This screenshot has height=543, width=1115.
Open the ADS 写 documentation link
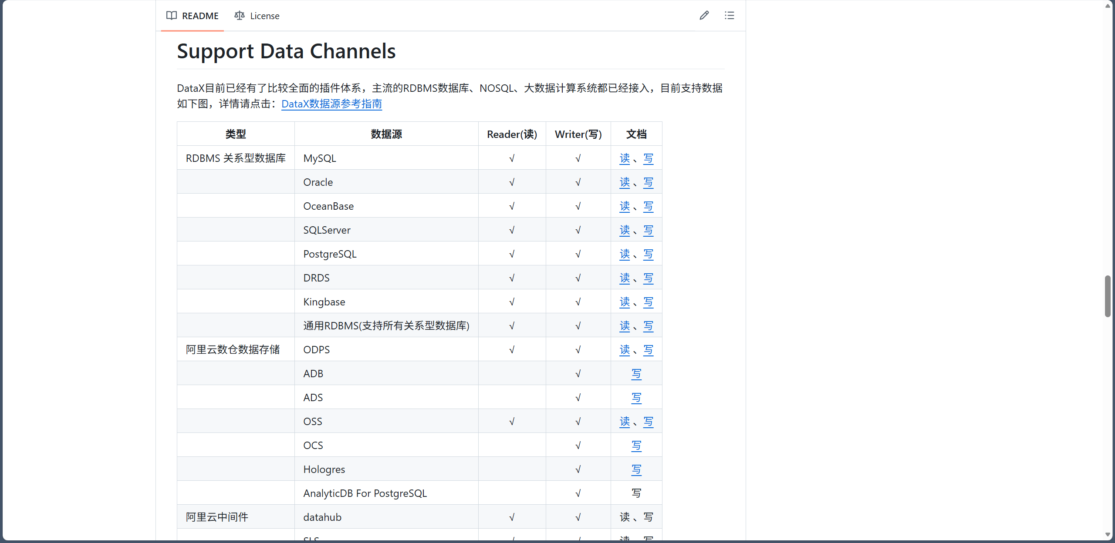[636, 398]
